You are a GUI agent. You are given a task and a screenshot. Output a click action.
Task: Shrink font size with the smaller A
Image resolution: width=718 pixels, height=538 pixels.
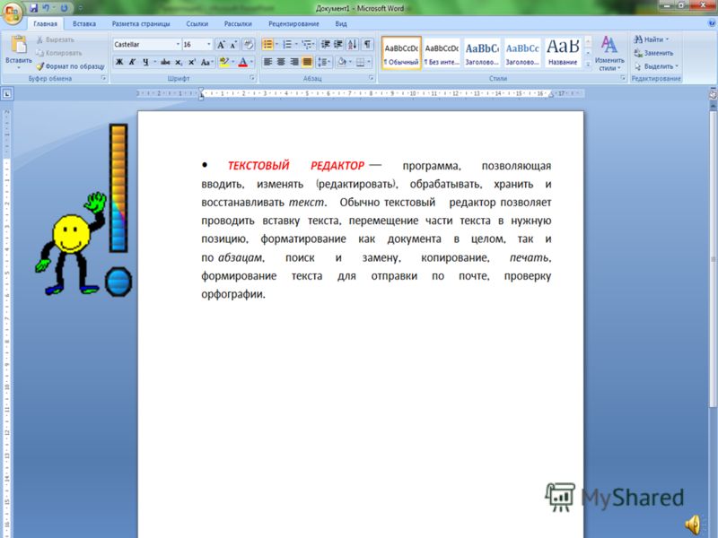(x=233, y=44)
